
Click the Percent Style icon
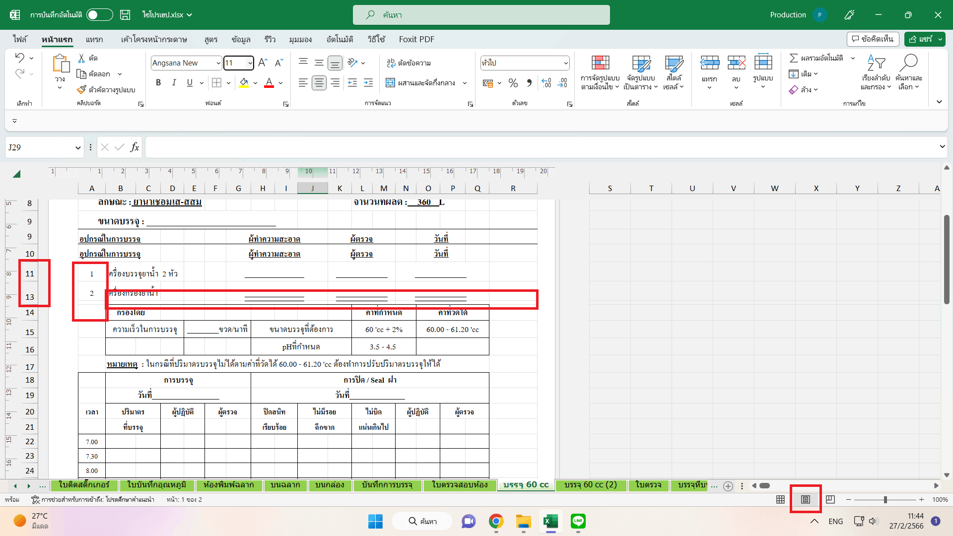[513, 83]
